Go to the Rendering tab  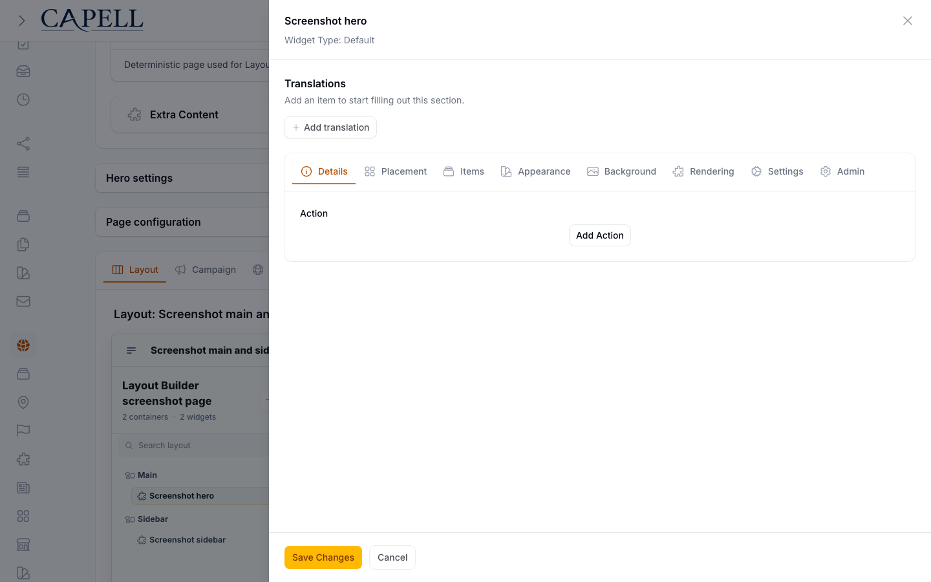703,171
